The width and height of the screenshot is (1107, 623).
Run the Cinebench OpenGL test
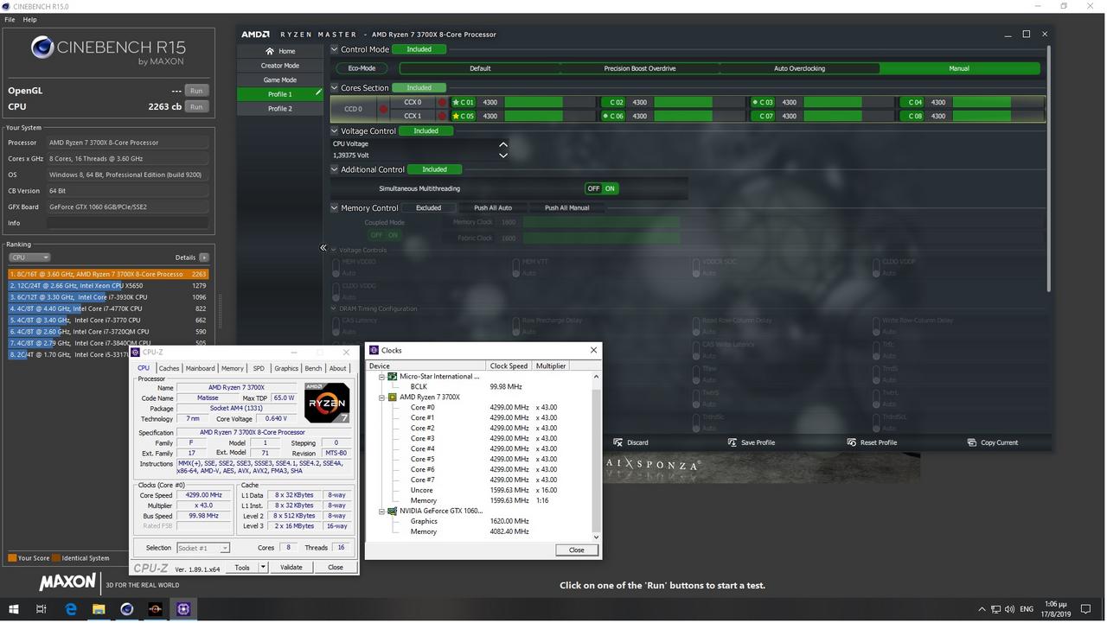point(196,90)
